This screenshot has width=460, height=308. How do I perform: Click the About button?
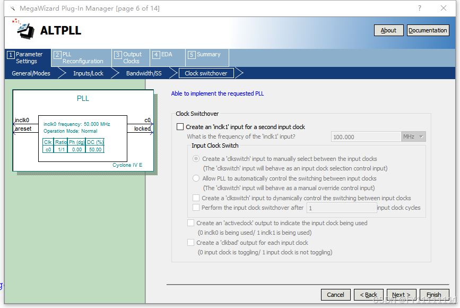[x=388, y=30]
